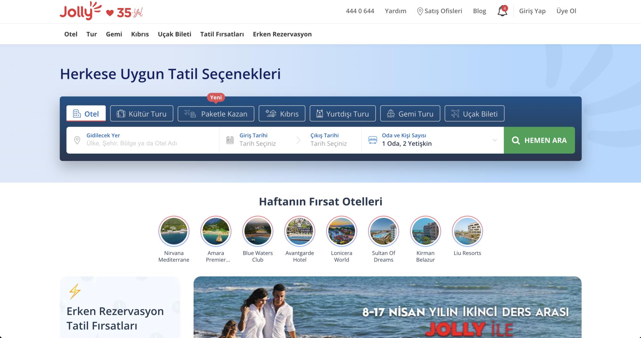The image size is (641, 338).
Task: Open the Giriş Tarihi date picker
Action: coord(258,140)
